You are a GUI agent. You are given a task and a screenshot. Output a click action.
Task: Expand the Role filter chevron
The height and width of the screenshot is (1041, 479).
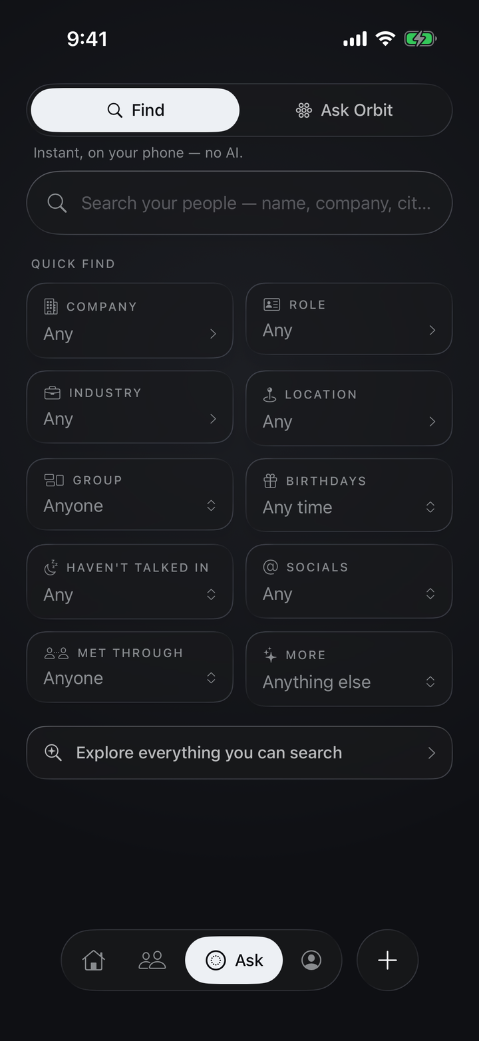(x=432, y=330)
